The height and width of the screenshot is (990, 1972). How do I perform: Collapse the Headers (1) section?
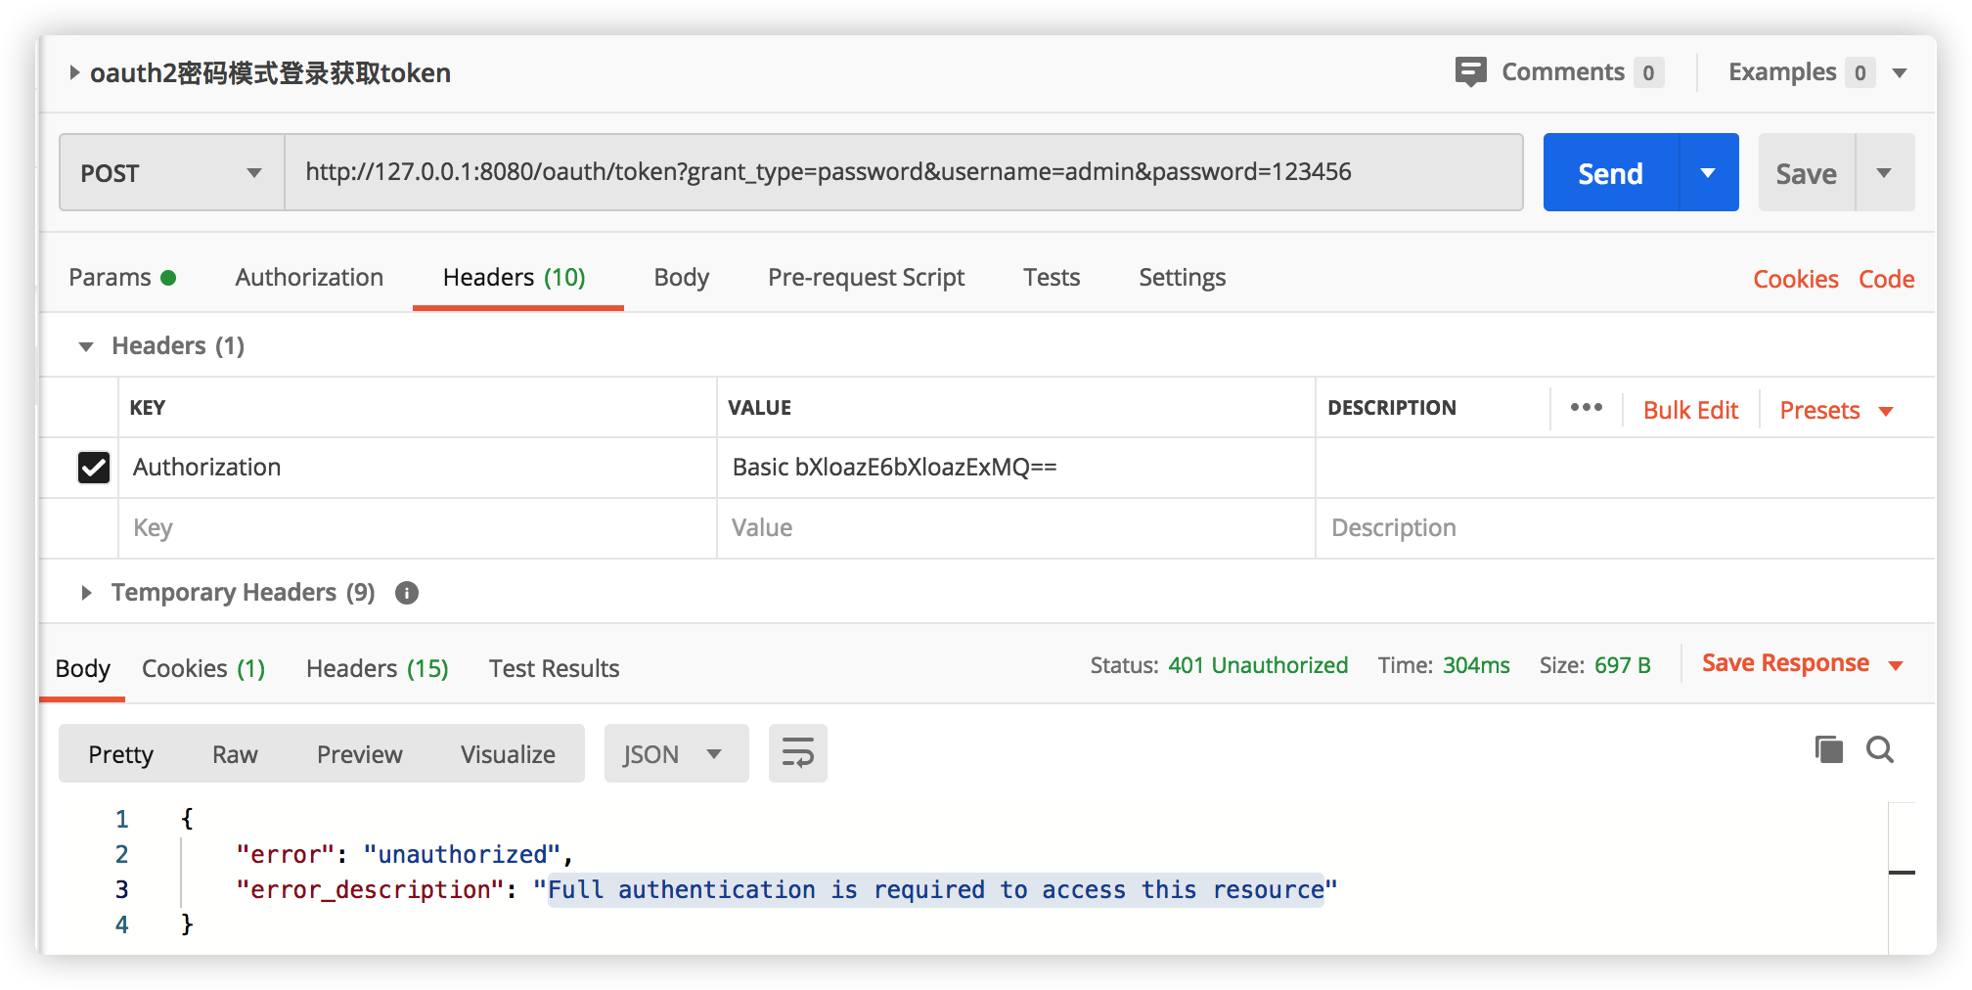pyautogui.click(x=86, y=346)
